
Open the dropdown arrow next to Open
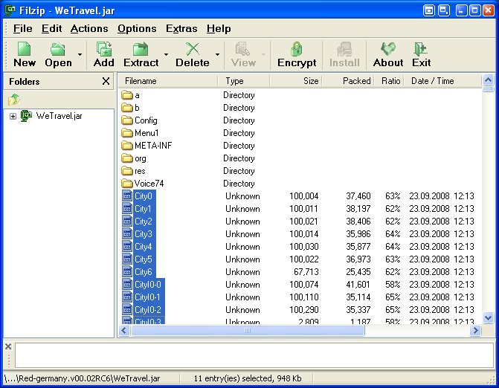pos(80,54)
